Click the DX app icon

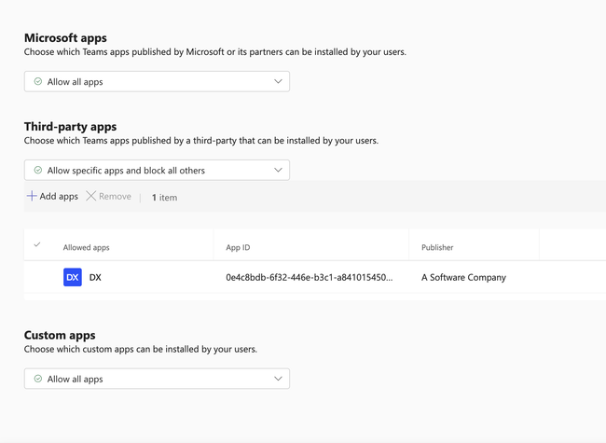point(73,277)
